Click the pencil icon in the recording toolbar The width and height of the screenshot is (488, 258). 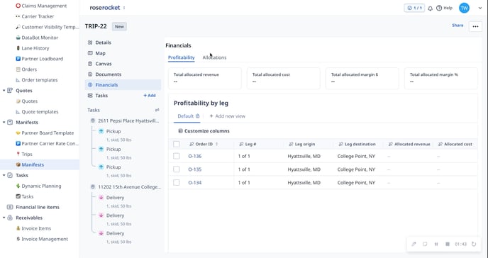click(414, 244)
